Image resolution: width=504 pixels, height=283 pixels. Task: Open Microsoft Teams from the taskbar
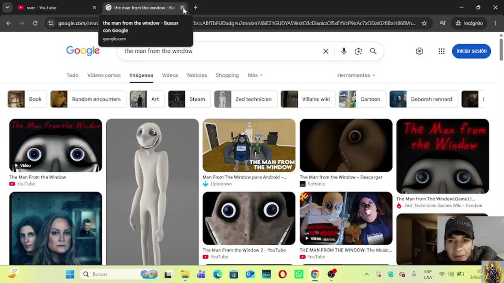(x=201, y=274)
